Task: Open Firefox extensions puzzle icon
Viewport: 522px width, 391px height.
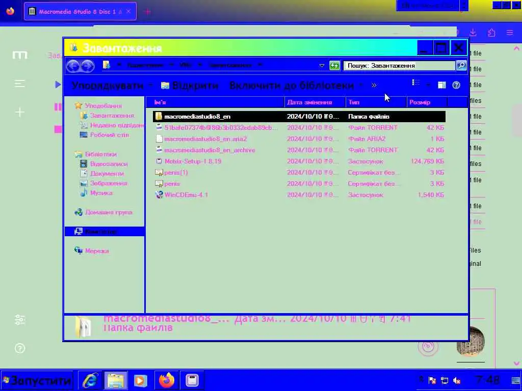Action: click(491, 33)
